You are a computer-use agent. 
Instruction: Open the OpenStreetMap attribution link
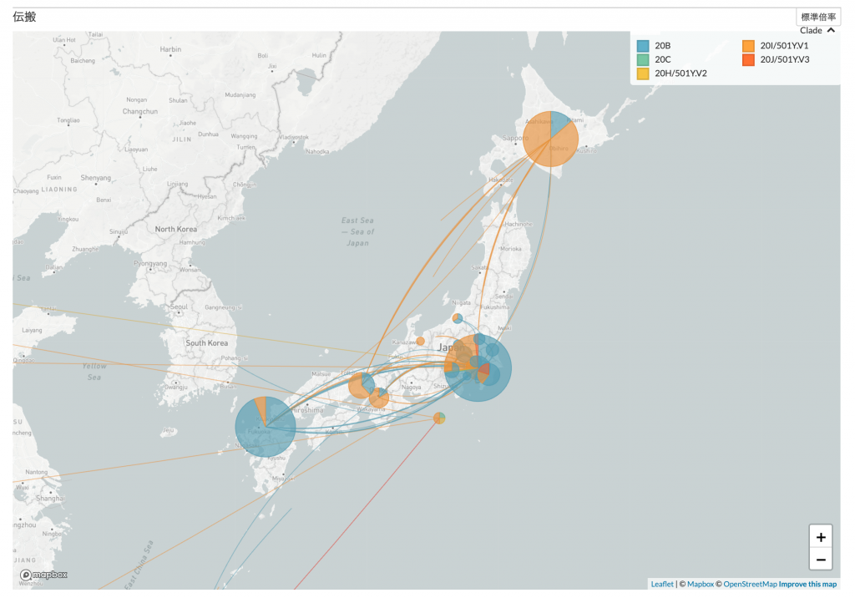(750, 584)
